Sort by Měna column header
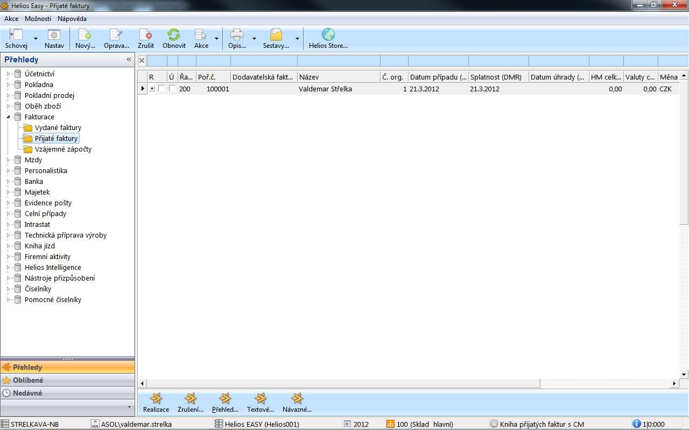The height and width of the screenshot is (430, 689). pos(669,77)
